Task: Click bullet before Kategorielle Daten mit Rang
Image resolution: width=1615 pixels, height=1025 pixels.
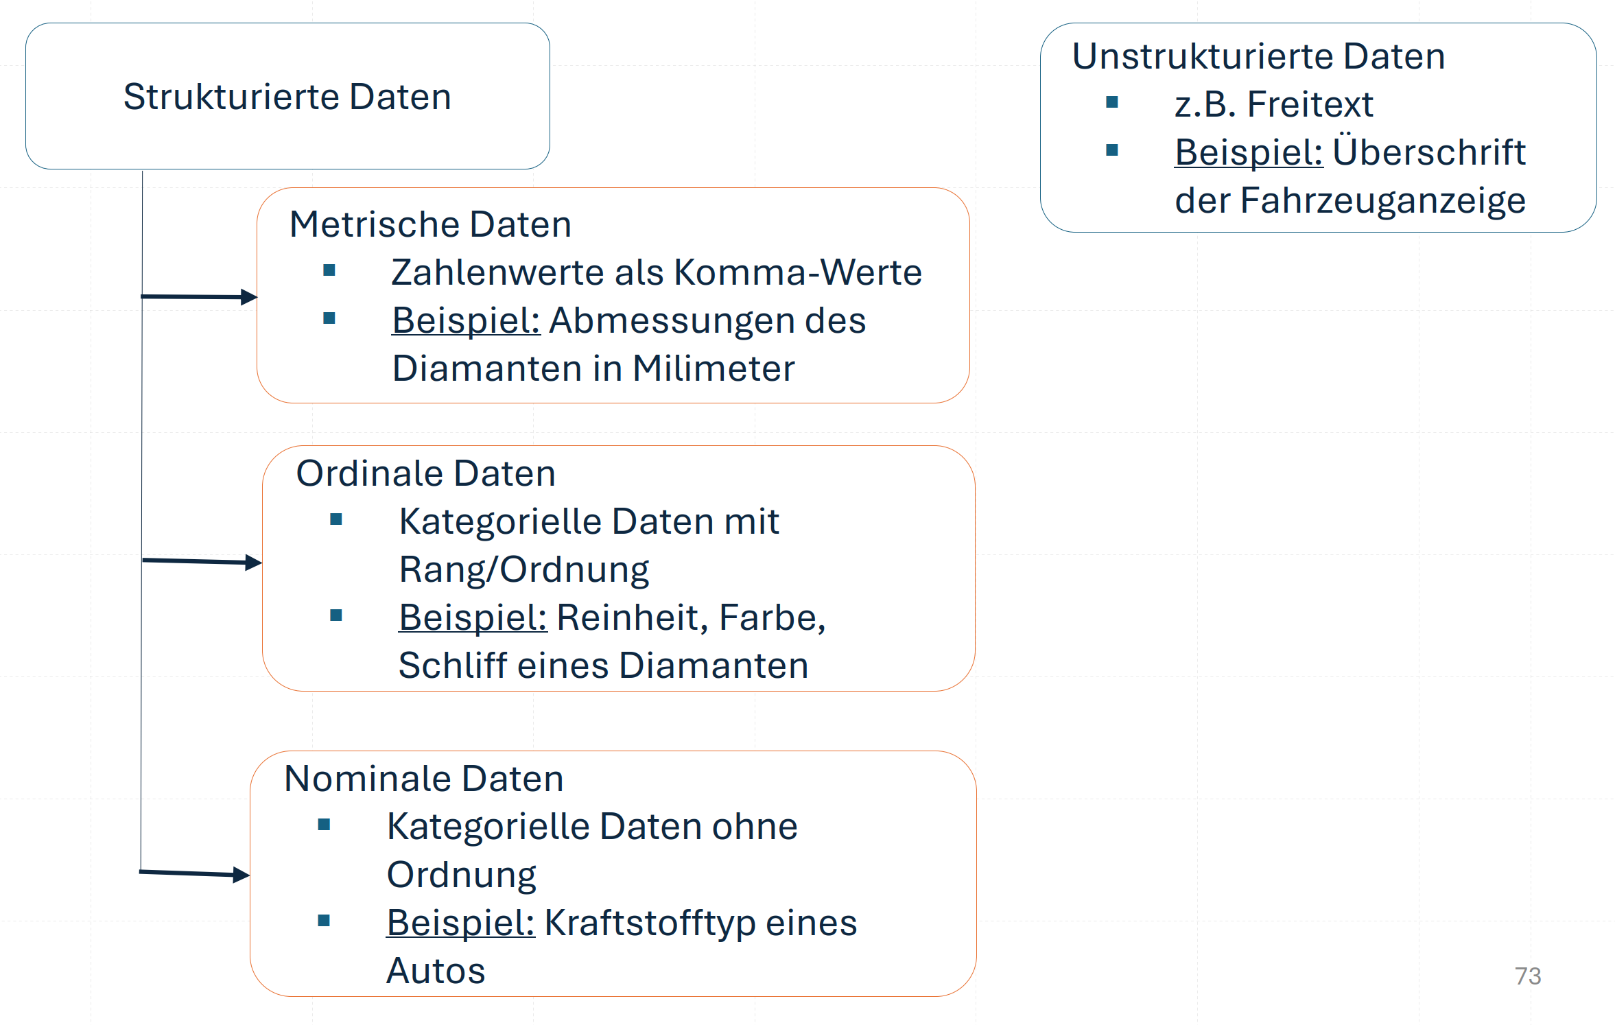Action: pos(336,519)
